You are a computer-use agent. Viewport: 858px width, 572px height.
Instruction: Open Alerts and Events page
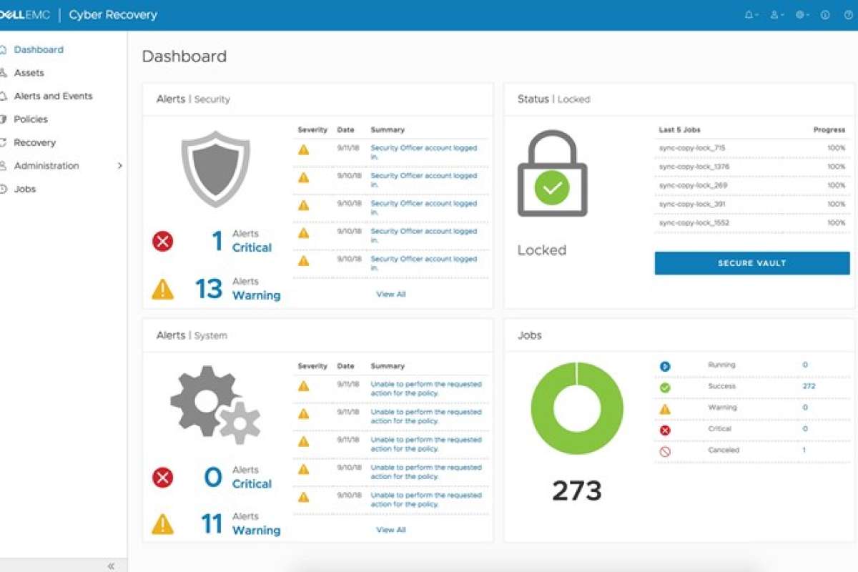tap(53, 96)
